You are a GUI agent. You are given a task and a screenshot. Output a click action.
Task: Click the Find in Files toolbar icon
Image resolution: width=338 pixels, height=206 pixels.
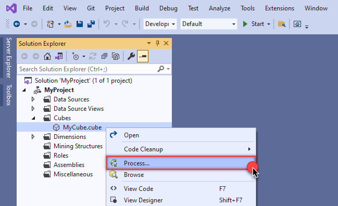tap(282, 24)
